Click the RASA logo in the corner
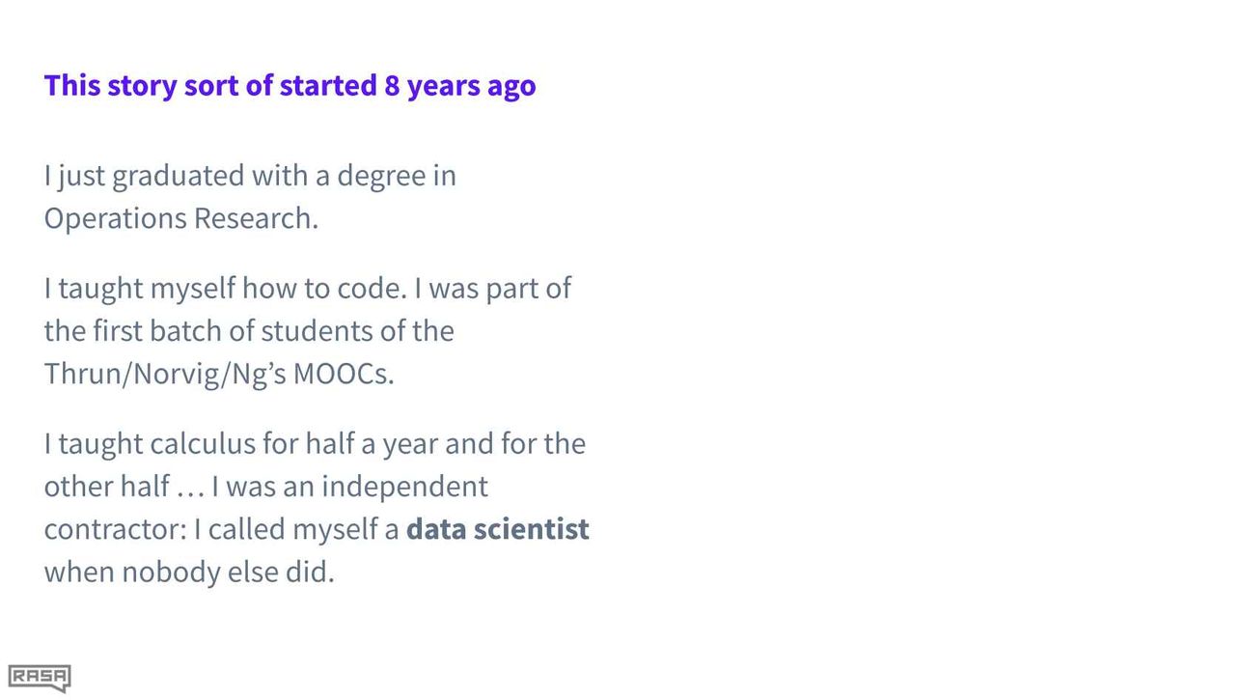Image resolution: width=1243 pixels, height=700 pixels. (40, 678)
